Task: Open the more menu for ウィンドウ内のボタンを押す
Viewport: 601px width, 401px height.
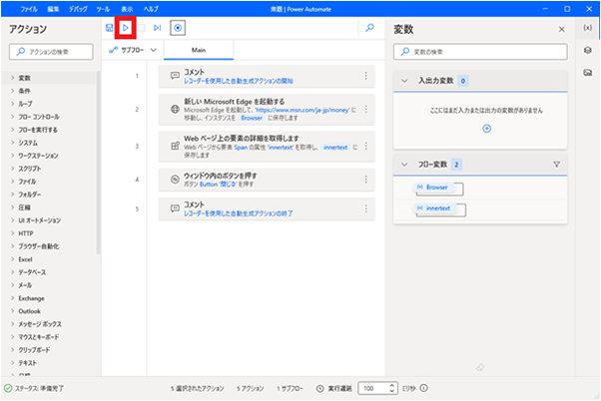Action: pos(366,180)
